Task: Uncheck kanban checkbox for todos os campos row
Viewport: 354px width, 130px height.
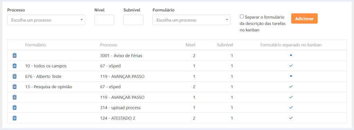Action: coord(291,66)
